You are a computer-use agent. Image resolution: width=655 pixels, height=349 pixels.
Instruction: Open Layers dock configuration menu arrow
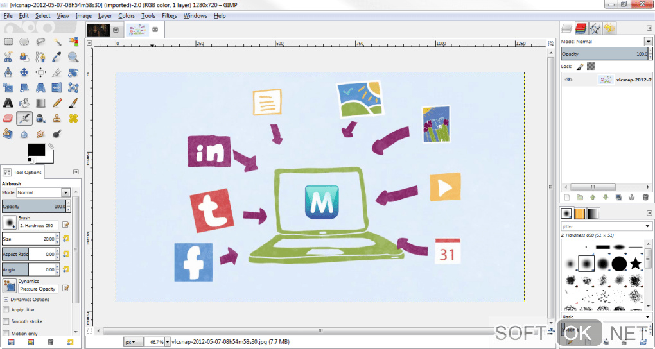point(649,28)
